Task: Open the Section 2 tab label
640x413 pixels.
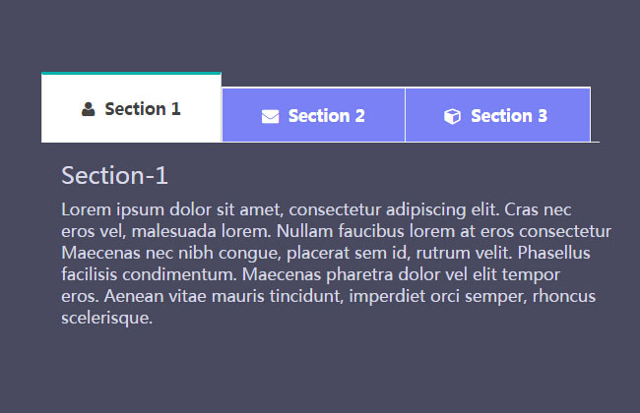Action: [x=327, y=116]
